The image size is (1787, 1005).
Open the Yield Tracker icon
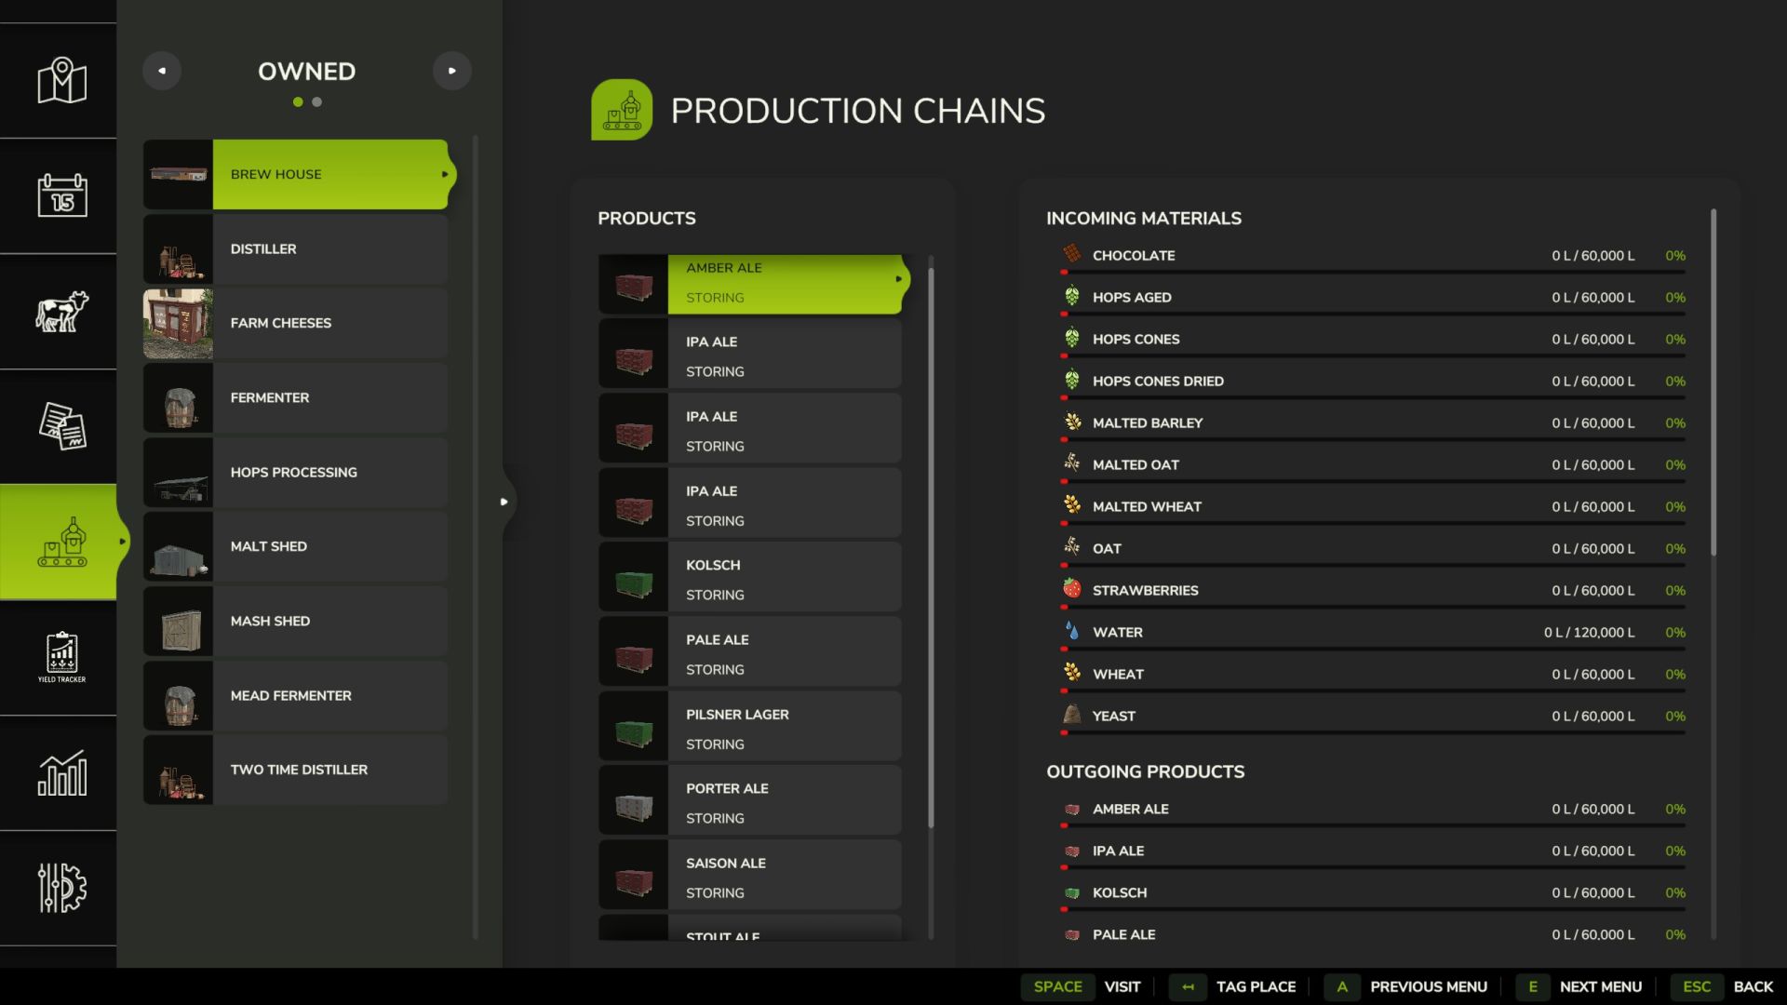click(61, 657)
